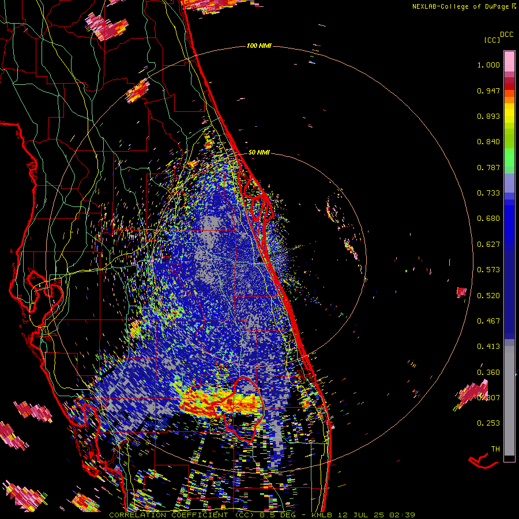
Task: Click the 100 NMI range ring label
Action: 259,46
